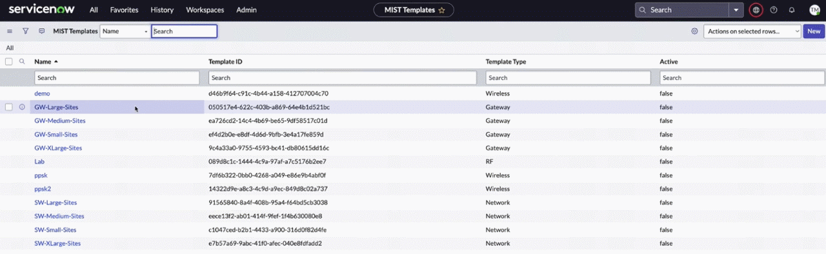
Task: Preview the GW-Large-Sites record info icon
Action: click(x=22, y=107)
